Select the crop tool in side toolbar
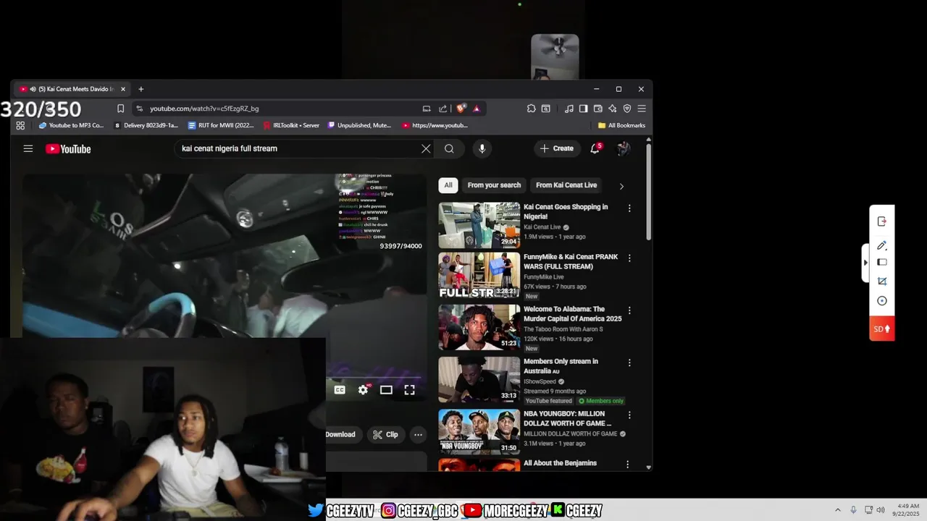The image size is (927, 521). [x=881, y=281]
